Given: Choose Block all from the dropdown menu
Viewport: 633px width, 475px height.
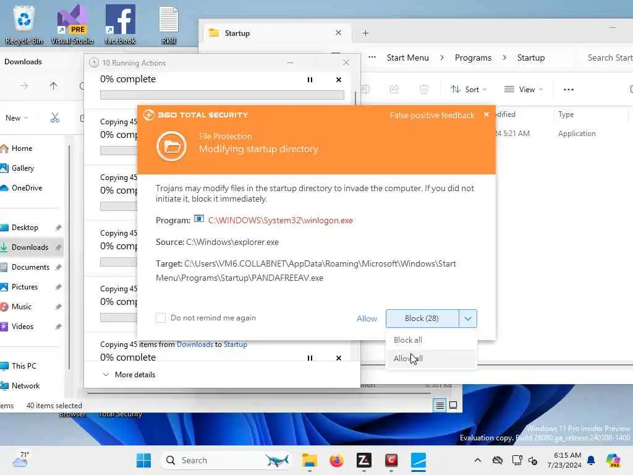Looking at the screenshot, I should (x=431, y=340).
